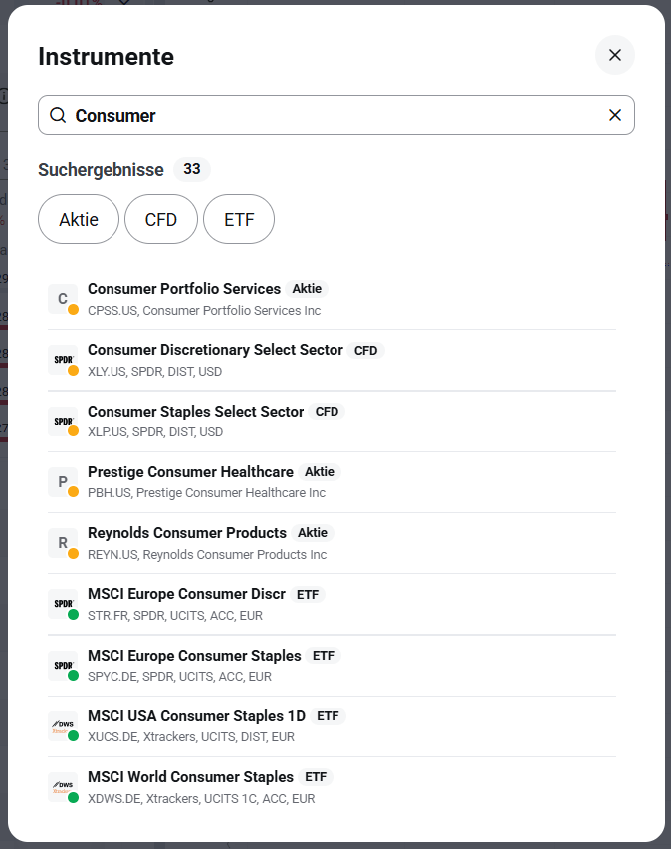
Task: Filter results by CFD
Action: pos(161,219)
